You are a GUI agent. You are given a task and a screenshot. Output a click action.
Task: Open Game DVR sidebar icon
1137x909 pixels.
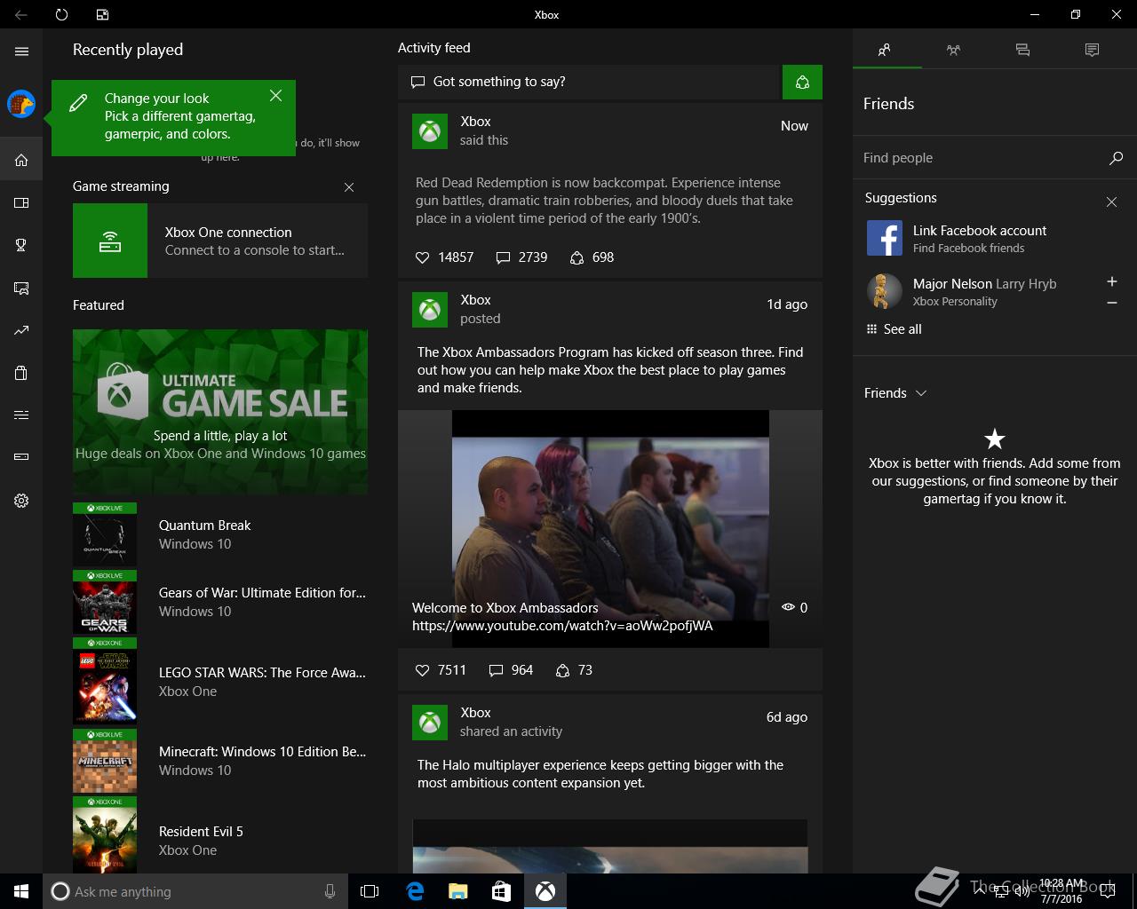click(21, 288)
